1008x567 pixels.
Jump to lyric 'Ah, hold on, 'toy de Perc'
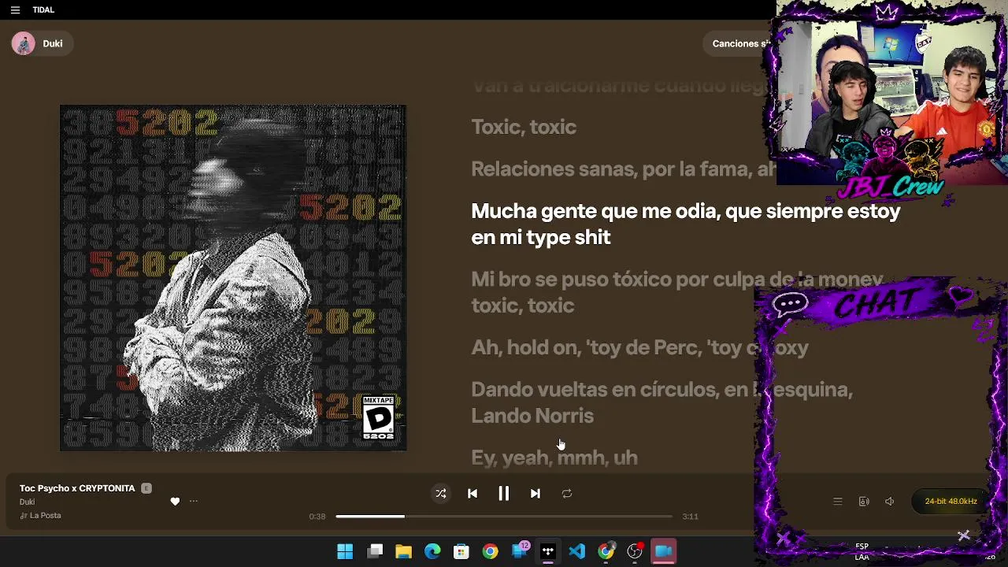tap(639, 347)
